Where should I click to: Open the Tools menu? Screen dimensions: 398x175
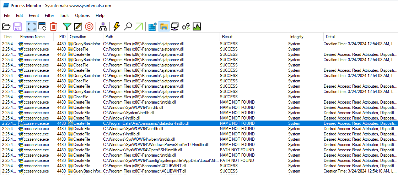click(x=64, y=16)
